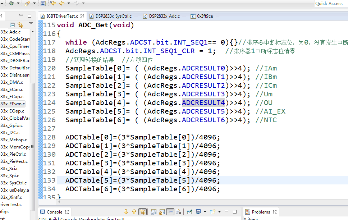Select 33x_ECan.c in project tree
Screen dimensions: 348x220
pos(12,89)
